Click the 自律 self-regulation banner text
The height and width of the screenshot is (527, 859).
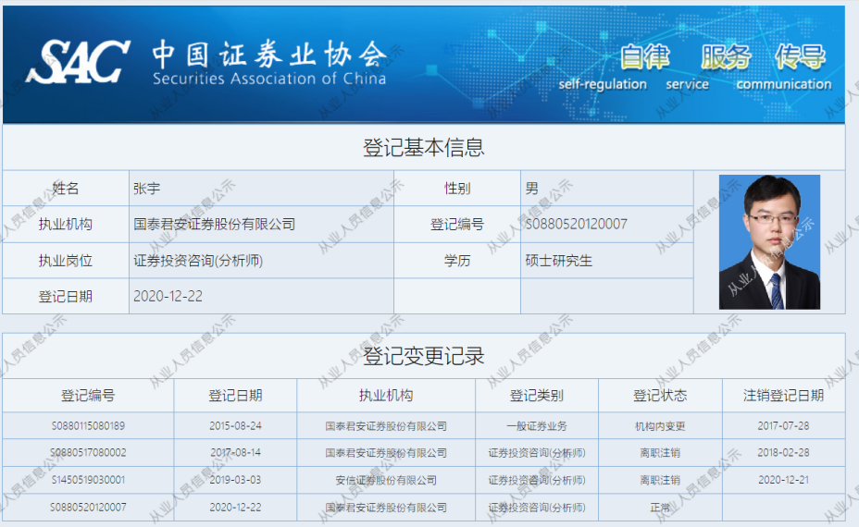click(603, 67)
